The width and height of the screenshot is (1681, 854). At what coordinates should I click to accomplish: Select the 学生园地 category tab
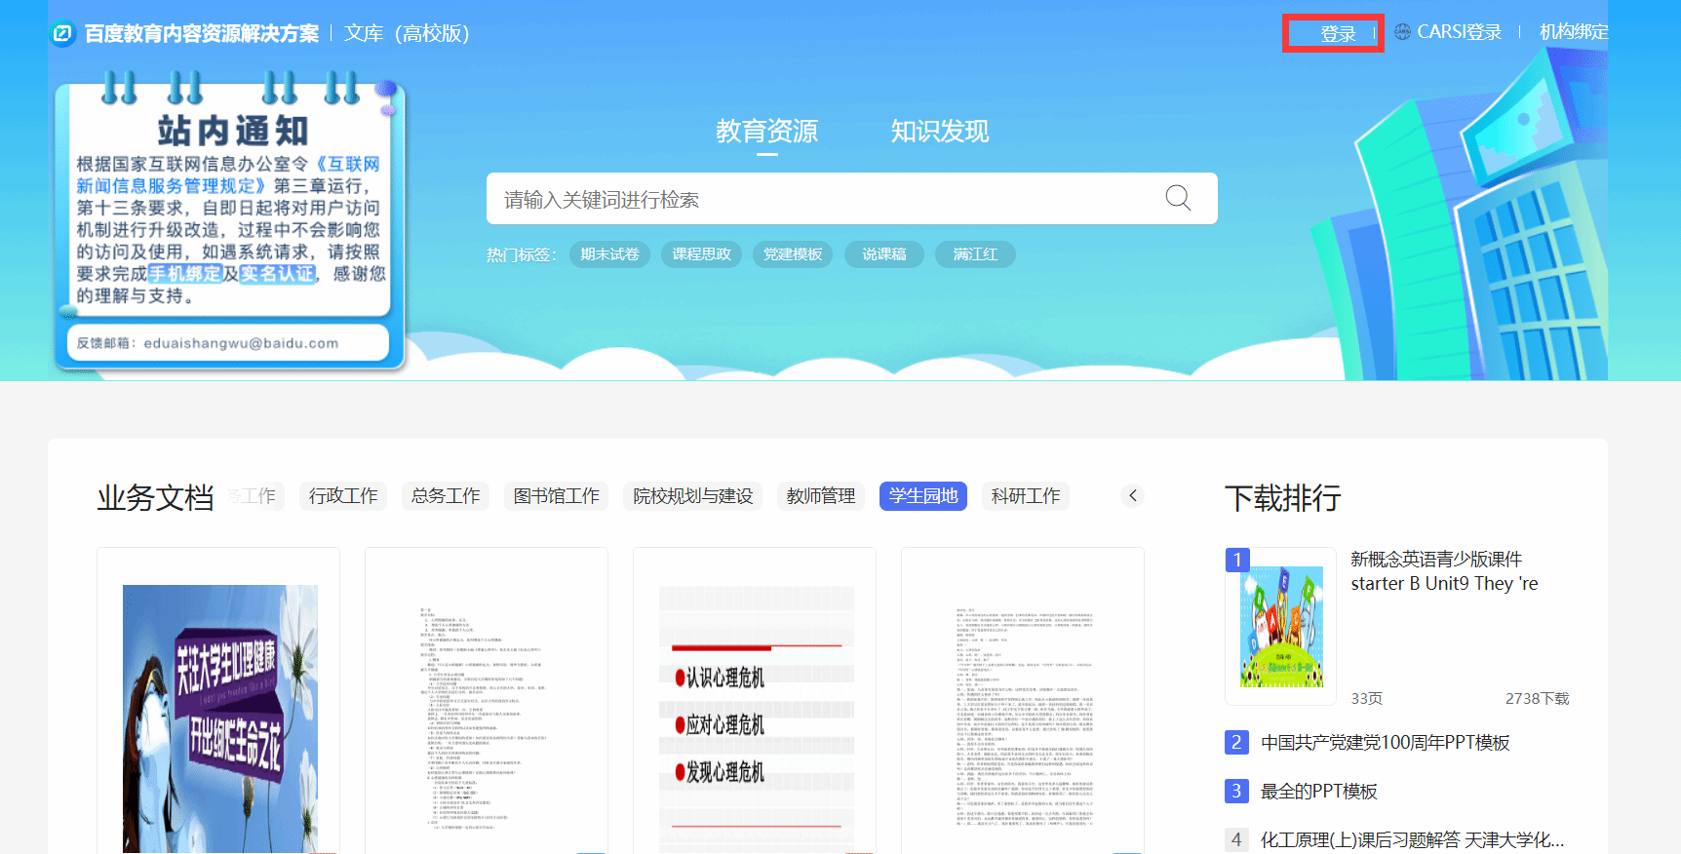(x=922, y=496)
